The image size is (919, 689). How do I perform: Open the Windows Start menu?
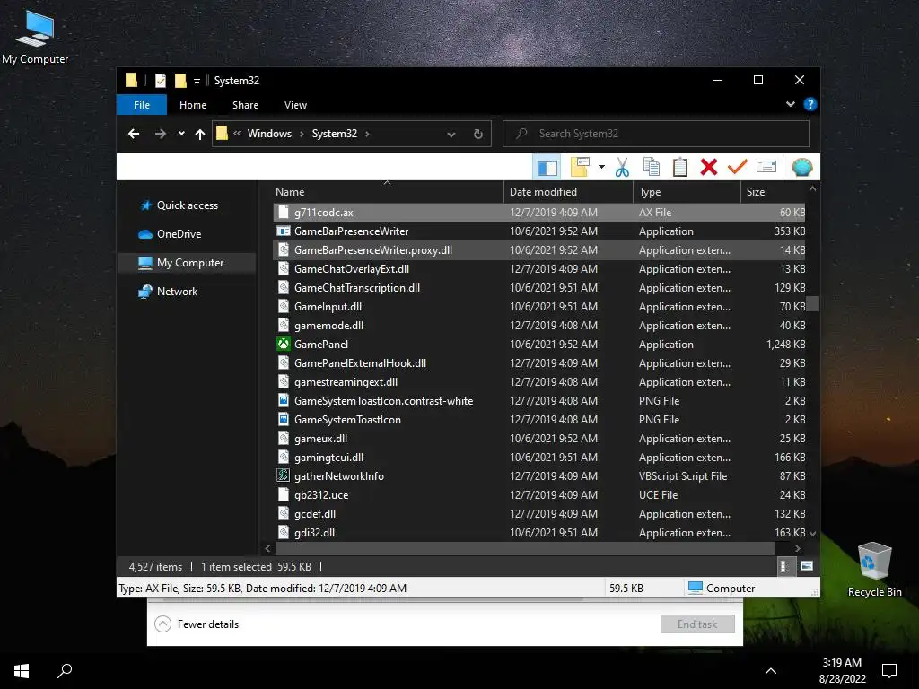click(x=22, y=670)
